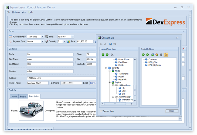The height and width of the screenshot is (135, 197).
Task: Open the Payment Type dropdown
Action: pyautogui.click(x=42, y=42)
